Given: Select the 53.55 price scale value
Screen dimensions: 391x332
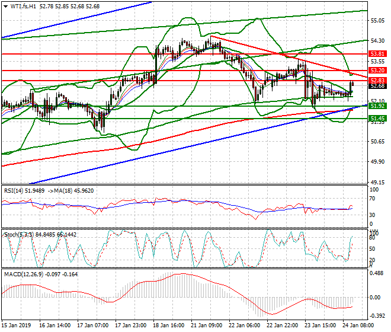Looking at the screenshot, I should 377,62.
